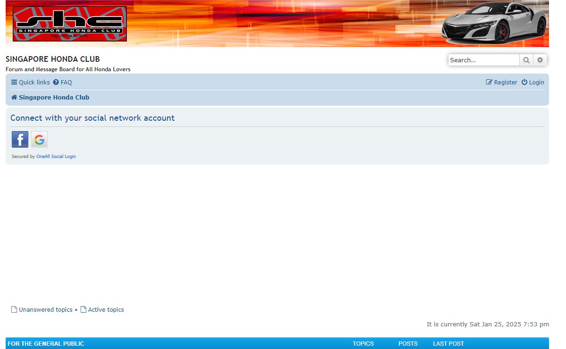Image resolution: width=566 pixels, height=349 pixels.
Task: Click the 'Forum and Message Board for All Honda Lovers' tagline
Action: point(68,69)
